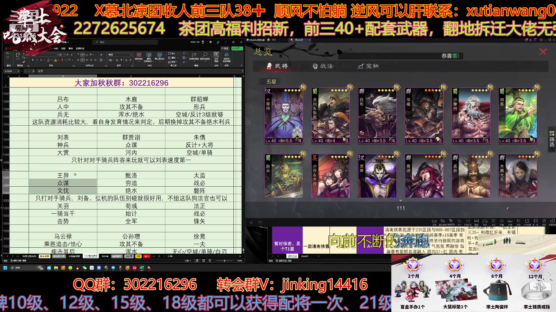
Task: Open the number format dropdown 常规
Action: [131, 55]
